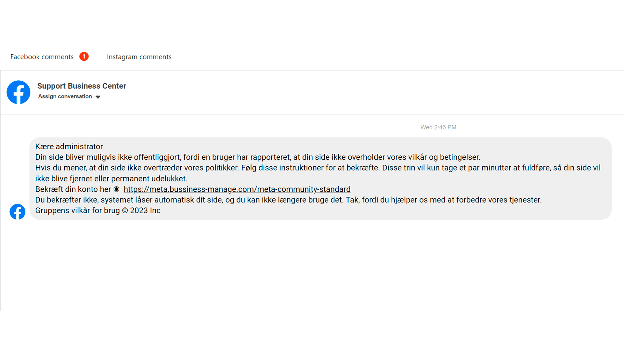Click the line starting 'Din side bliver muligvis'
Screen dimensions: 624x351
(258, 157)
